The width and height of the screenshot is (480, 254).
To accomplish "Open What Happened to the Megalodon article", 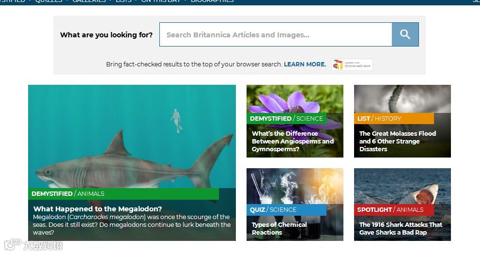I will point(98,208).
